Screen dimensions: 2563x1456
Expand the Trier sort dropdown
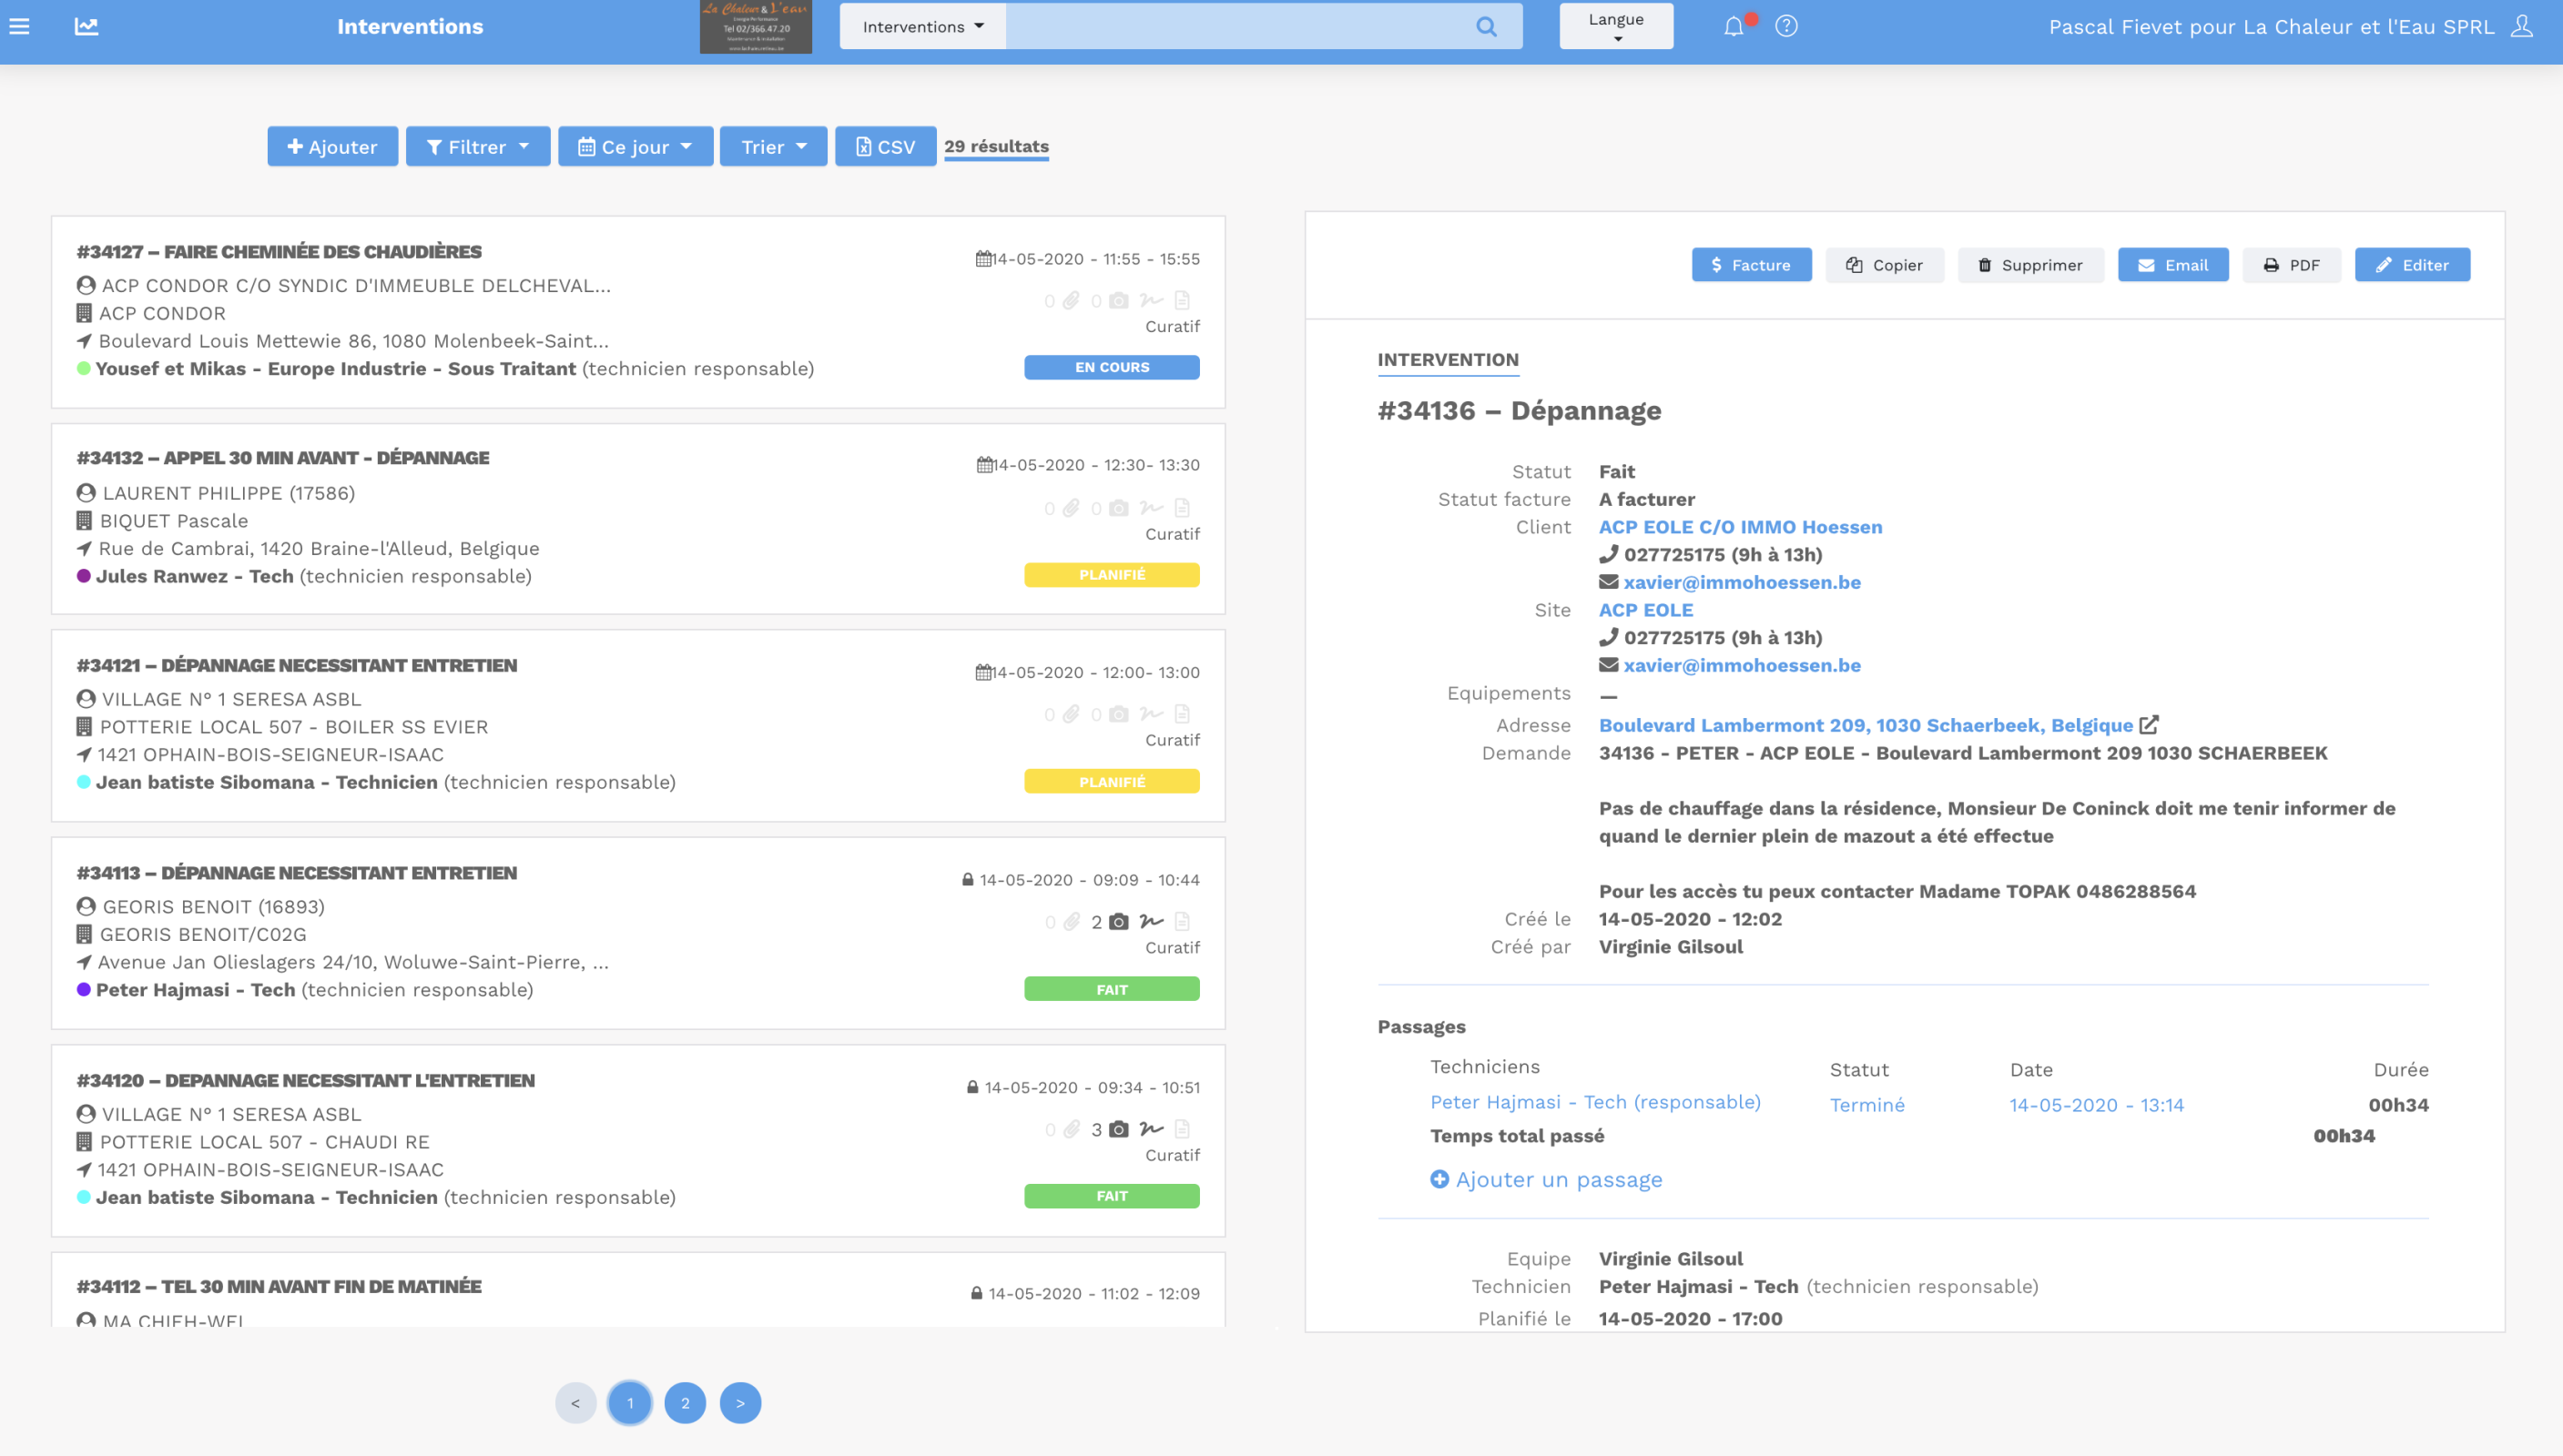click(x=773, y=147)
